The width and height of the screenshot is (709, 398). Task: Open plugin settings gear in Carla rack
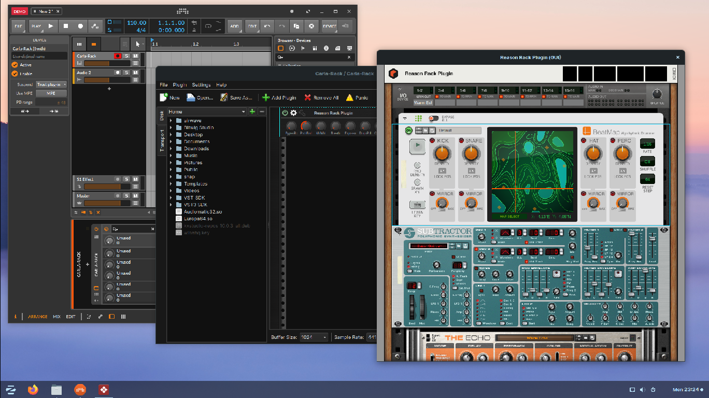tap(293, 113)
